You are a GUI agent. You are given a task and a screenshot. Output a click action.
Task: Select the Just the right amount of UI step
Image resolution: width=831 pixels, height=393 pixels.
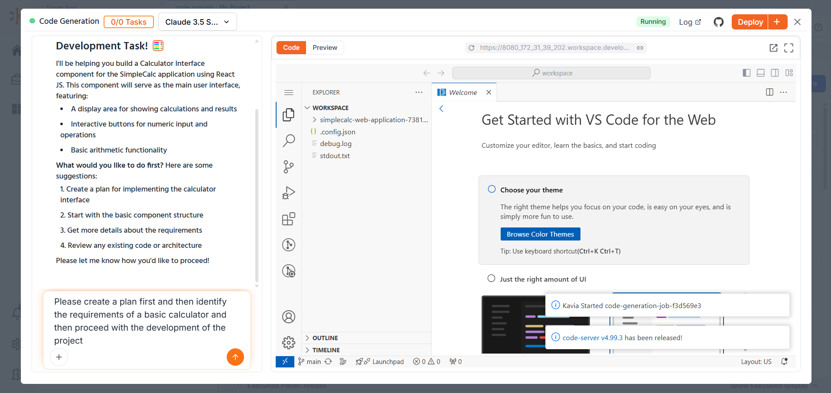543,279
